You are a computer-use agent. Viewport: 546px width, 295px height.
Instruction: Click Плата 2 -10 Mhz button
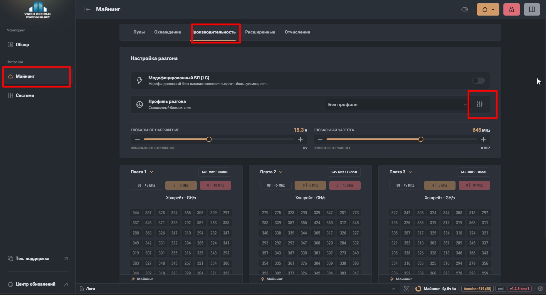point(345,185)
